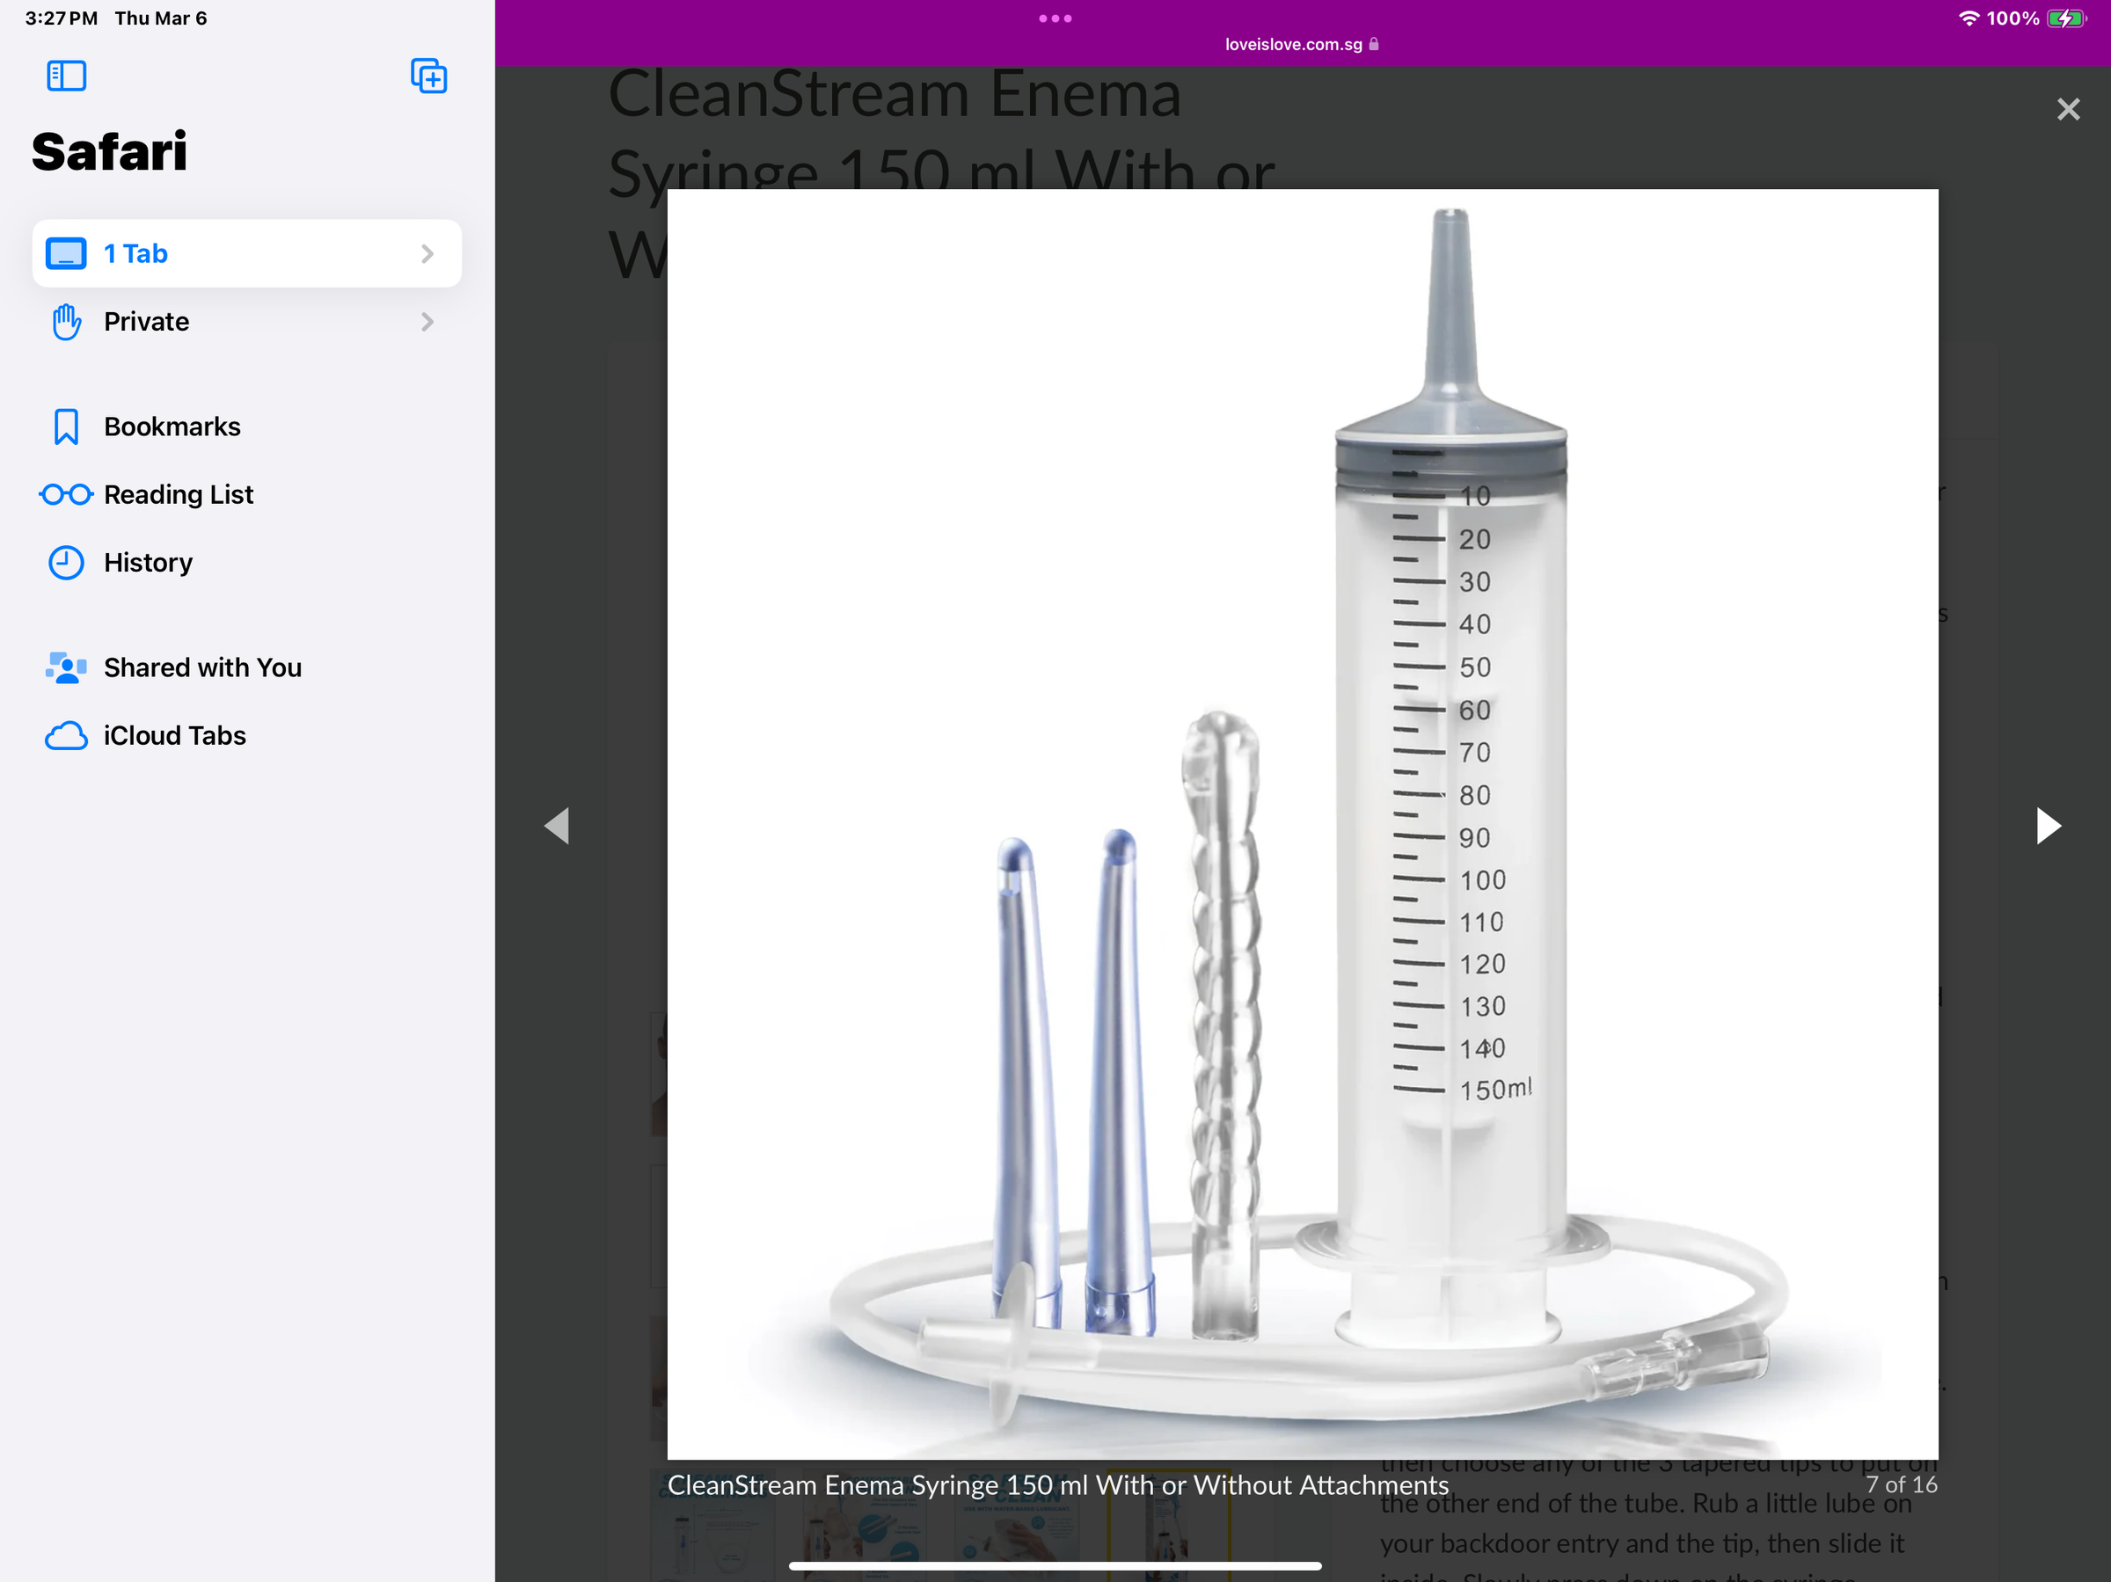Tap the home indicator bar
The height and width of the screenshot is (1582, 2111).
(x=1055, y=1566)
